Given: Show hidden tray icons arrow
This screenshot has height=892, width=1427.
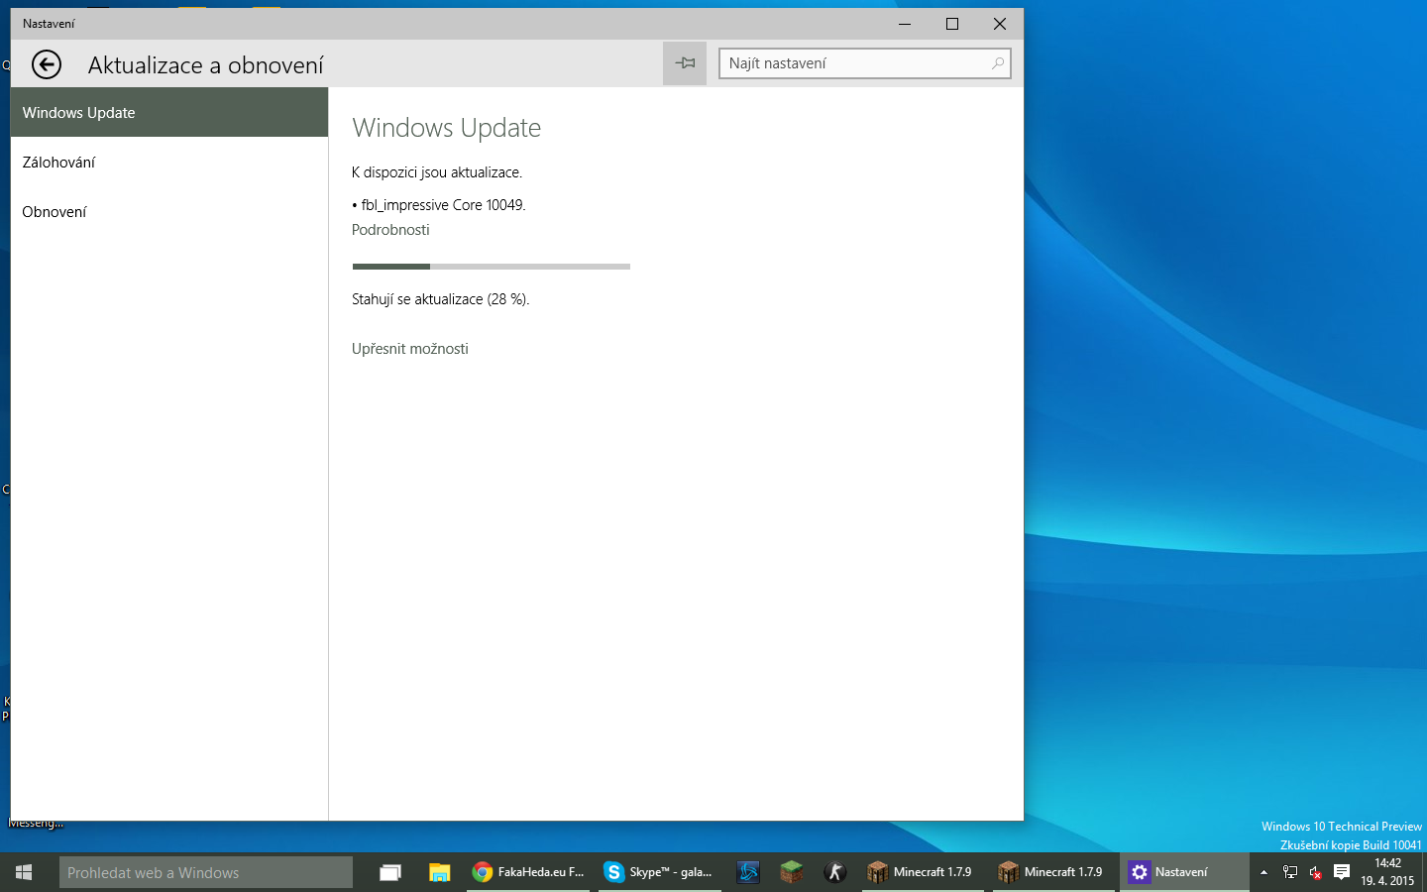Looking at the screenshot, I should pyautogui.click(x=1263, y=872).
